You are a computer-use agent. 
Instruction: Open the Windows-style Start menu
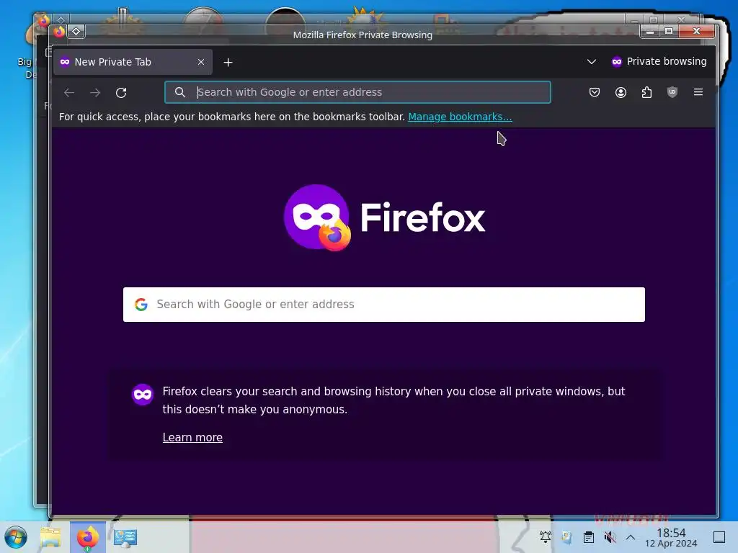[x=16, y=537]
